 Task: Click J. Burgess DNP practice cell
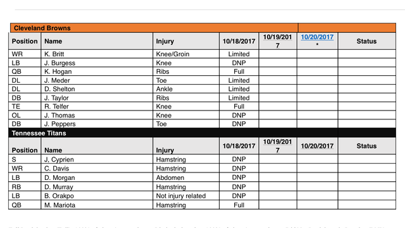(239, 63)
